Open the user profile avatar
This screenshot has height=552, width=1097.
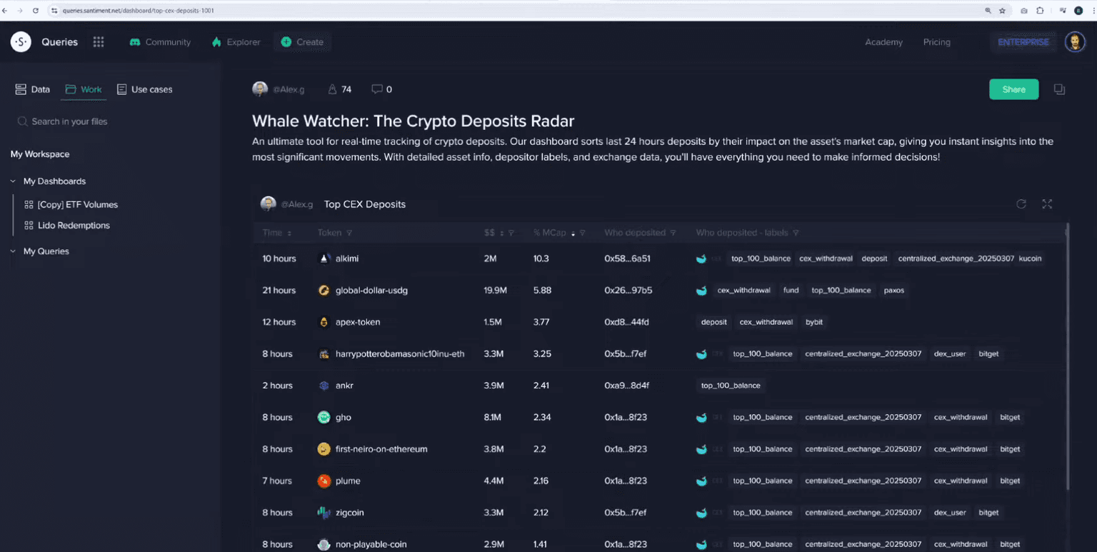(1075, 42)
